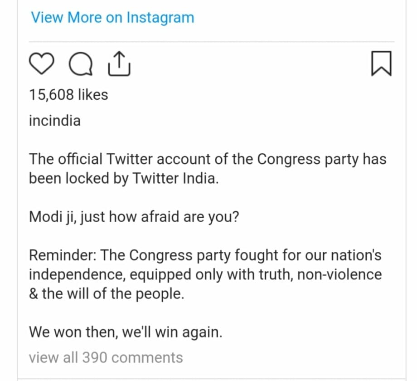This screenshot has width=417, height=381.
Task: Click the 'Modi ji, just how afraid are you?' line
Action: 134,217
